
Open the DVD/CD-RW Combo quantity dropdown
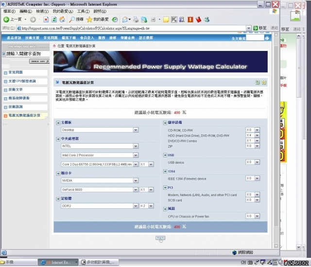tap(253, 141)
